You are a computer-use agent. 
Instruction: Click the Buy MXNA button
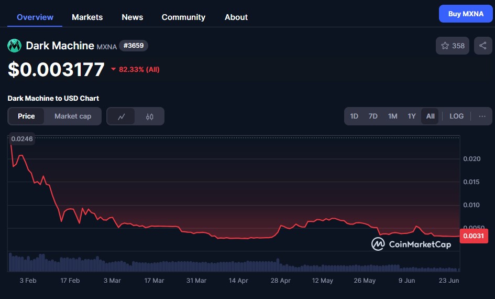466,14
